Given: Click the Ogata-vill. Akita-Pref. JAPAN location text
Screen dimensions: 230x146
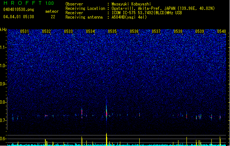Looking at the screenshot, I should (x=163, y=8).
